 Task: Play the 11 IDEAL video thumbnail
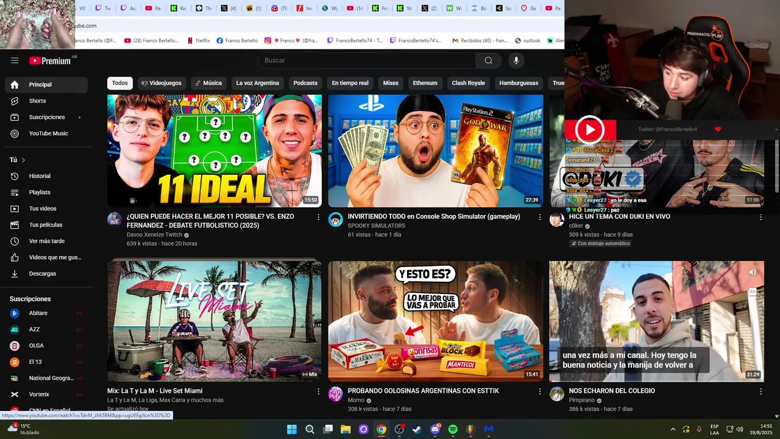point(214,151)
